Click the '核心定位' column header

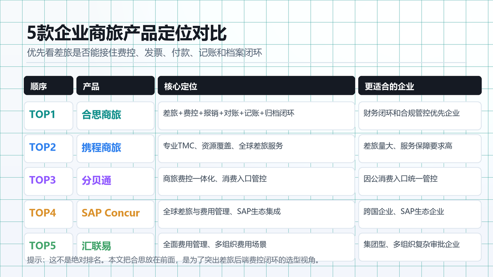(256, 86)
